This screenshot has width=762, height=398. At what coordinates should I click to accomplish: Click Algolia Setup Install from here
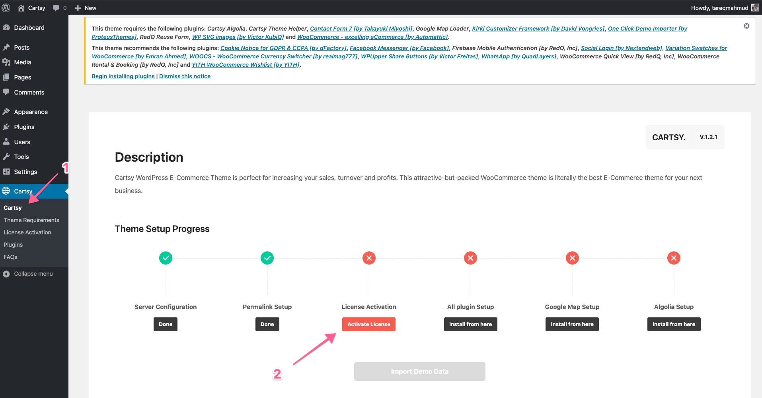pyautogui.click(x=674, y=324)
